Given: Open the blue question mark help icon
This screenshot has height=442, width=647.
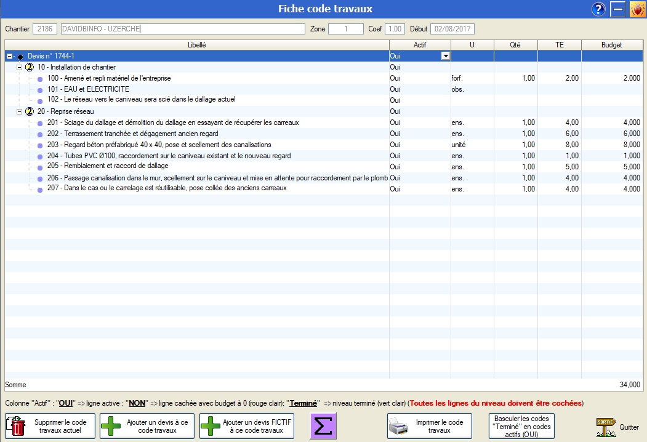Looking at the screenshot, I should [x=598, y=9].
